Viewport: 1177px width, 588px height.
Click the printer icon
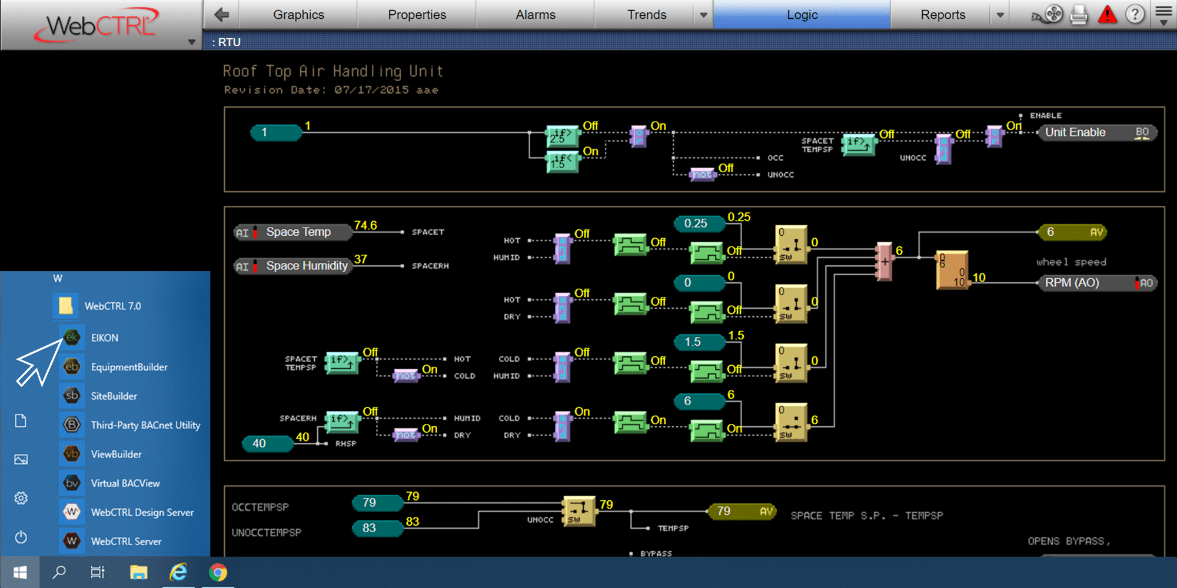coord(1079,14)
